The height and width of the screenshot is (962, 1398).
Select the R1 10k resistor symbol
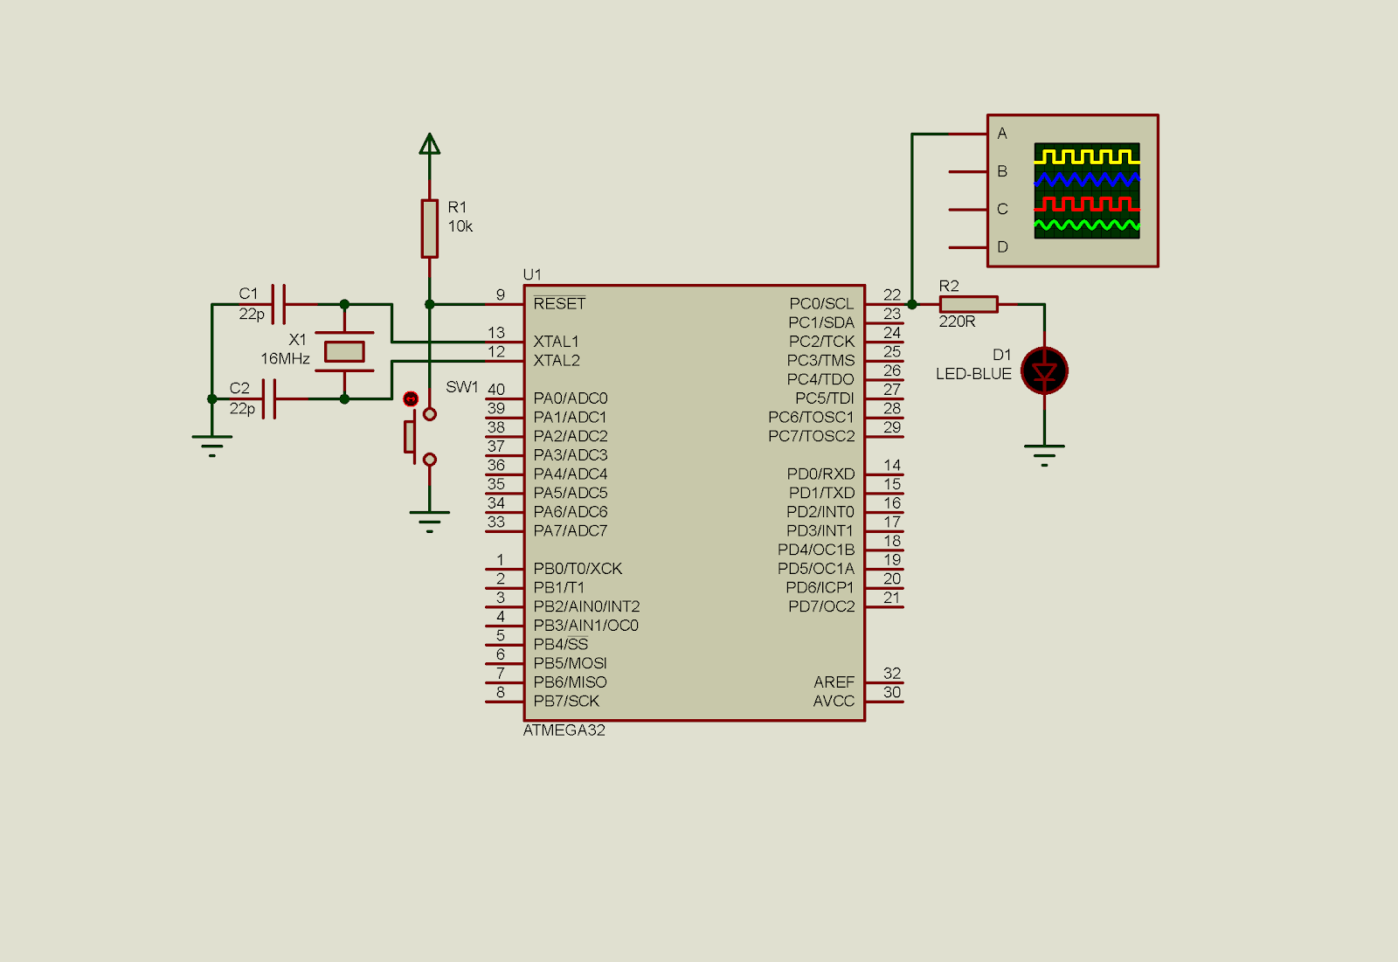coord(429,229)
